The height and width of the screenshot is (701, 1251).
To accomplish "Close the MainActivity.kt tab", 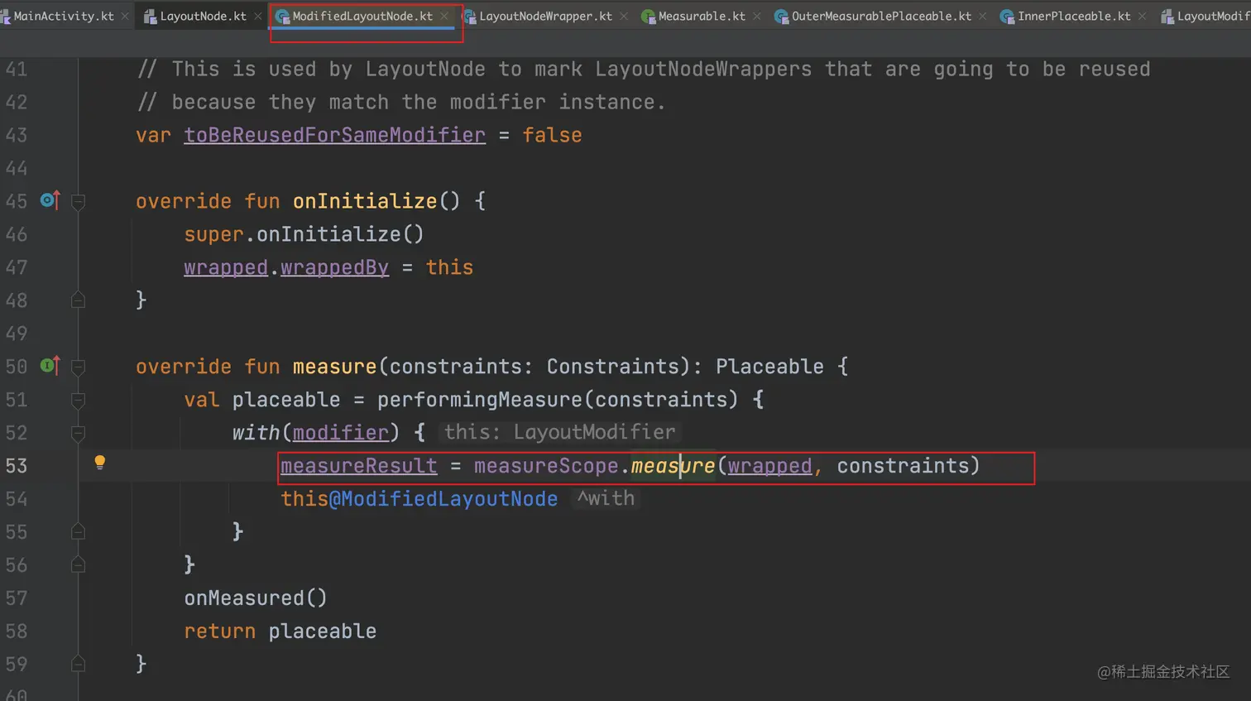I will [x=125, y=16].
